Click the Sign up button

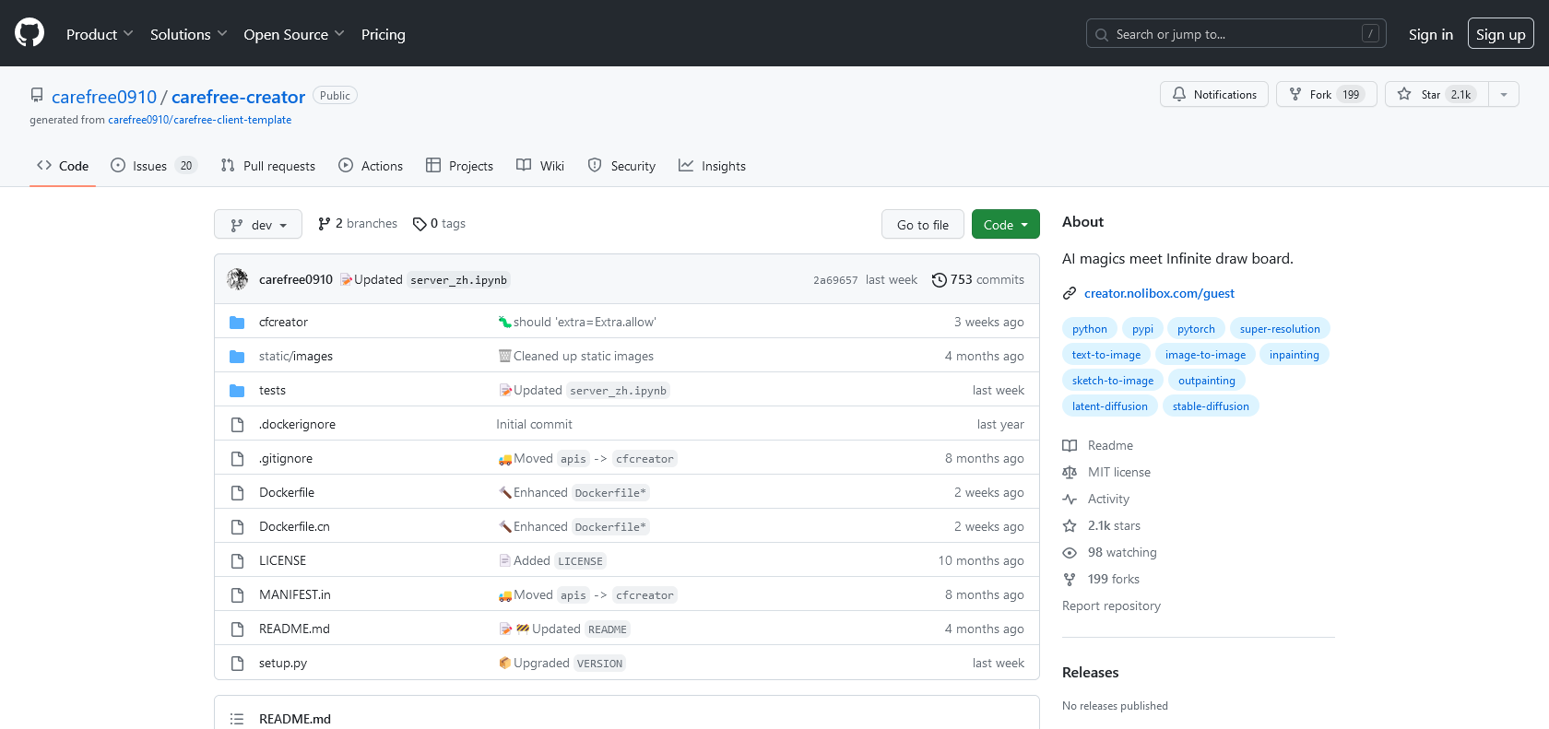[1500, 34]
